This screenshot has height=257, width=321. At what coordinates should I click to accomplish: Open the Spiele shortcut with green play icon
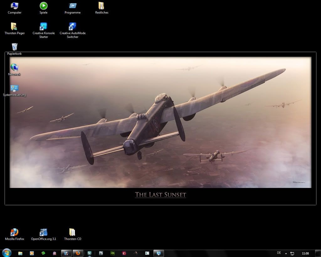(44, 6)
